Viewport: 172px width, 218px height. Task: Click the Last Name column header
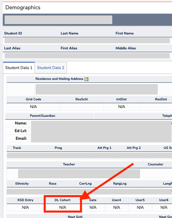click(69, 33)
